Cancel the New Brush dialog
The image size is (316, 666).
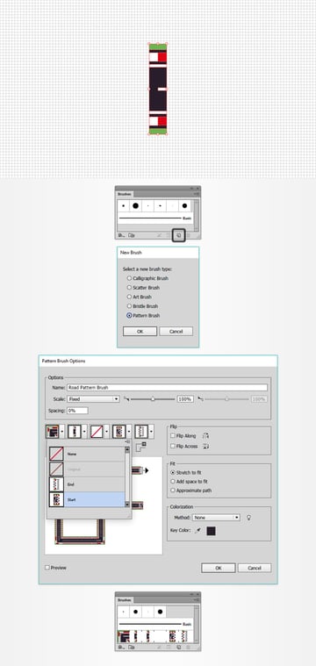tap(176, 332)
